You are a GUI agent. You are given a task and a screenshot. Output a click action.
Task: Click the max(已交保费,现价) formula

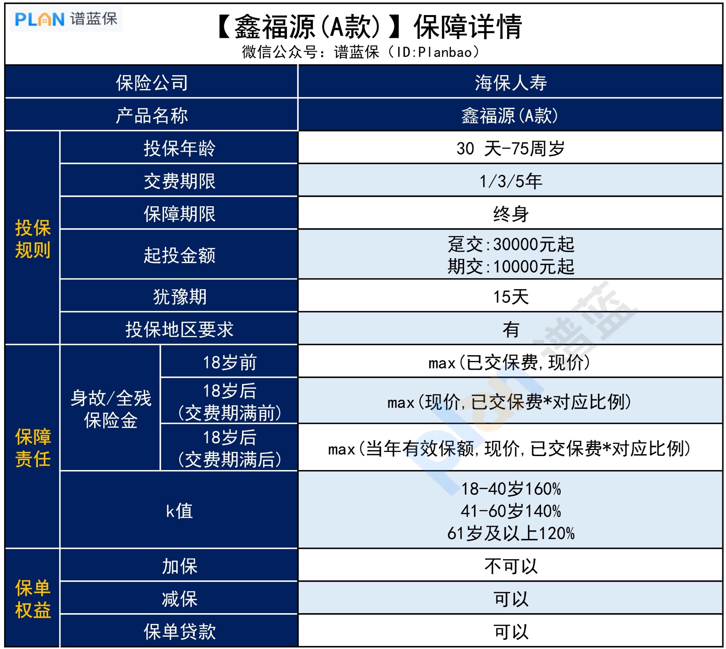(x=509, y=362)
